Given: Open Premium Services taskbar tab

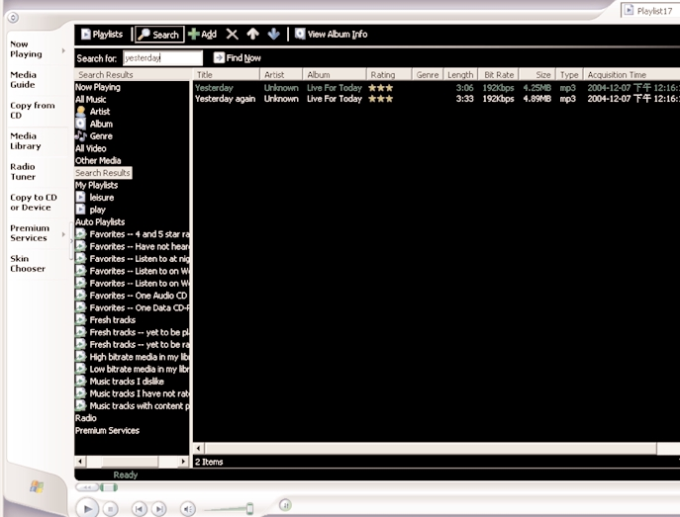Looking at the screenshot, I should coord(30,233).
